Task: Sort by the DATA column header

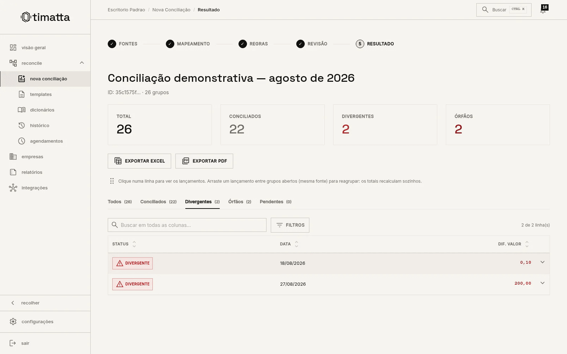Action: (289, 244)
